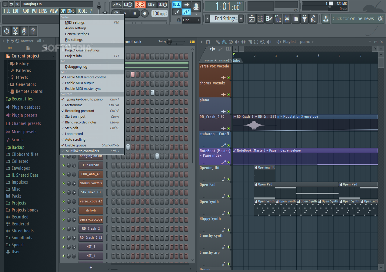
Task: Open the plugin picker plug icon
Action: tap(304, 18)
